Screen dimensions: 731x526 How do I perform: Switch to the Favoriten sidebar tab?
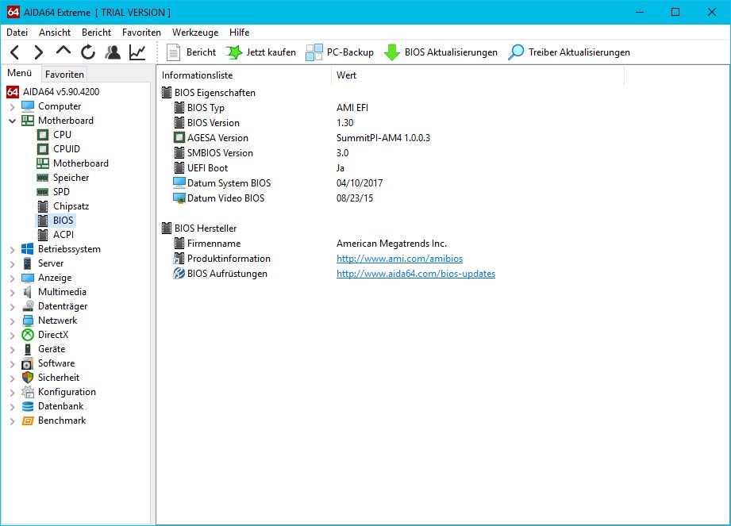click(x=64, y=75)
